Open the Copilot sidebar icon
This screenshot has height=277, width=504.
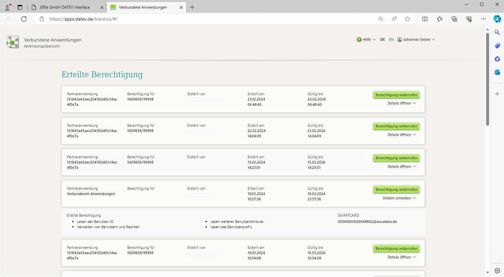[x=497, y=19]
